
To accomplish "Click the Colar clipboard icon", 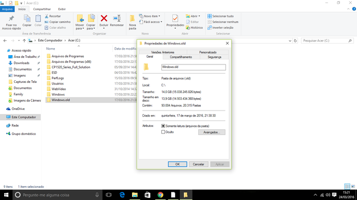I will click(38, 18).
